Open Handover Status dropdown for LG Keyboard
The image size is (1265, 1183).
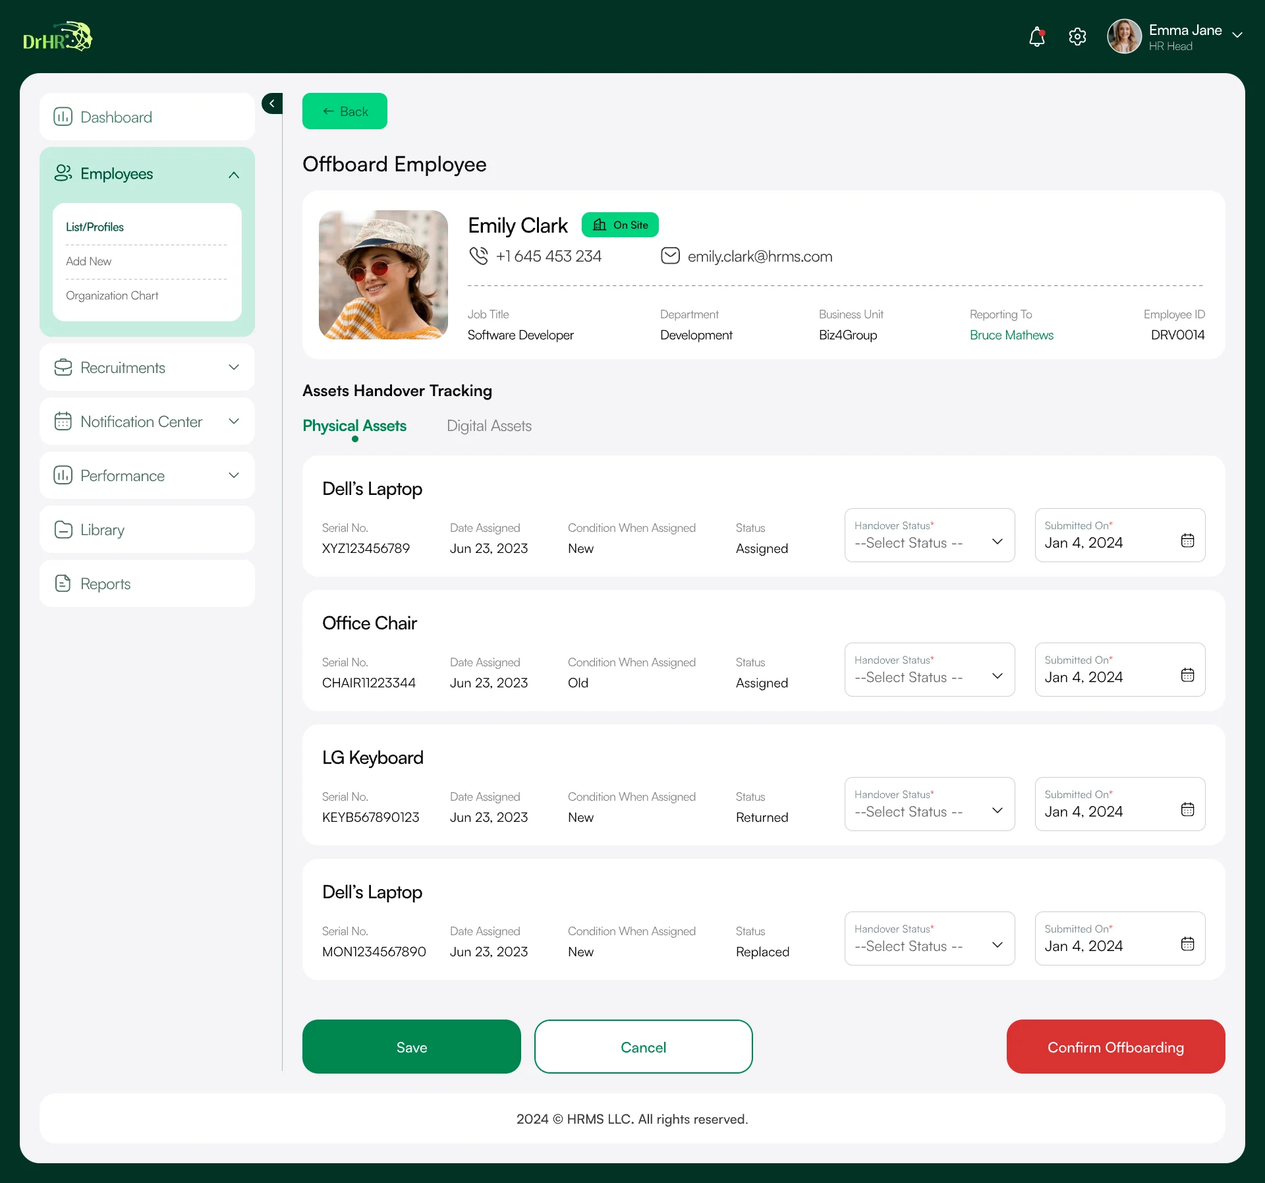(x=930, y=804)
